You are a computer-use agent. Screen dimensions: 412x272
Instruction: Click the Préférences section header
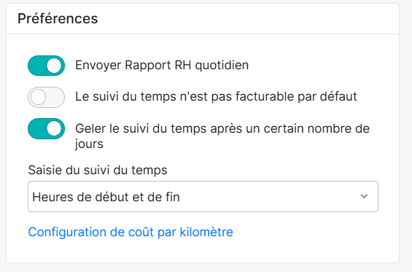(58, 19)
